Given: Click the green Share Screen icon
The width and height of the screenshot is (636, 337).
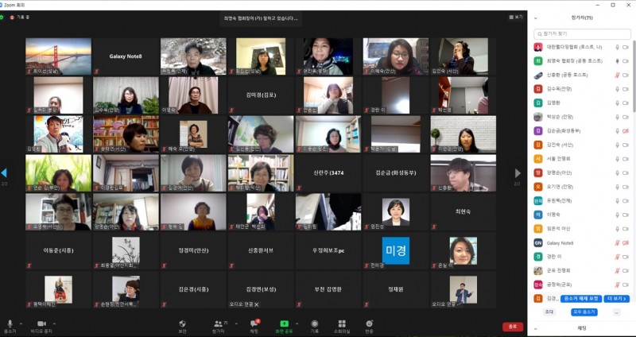Looking at the screenshot, I should pos(283,323).
